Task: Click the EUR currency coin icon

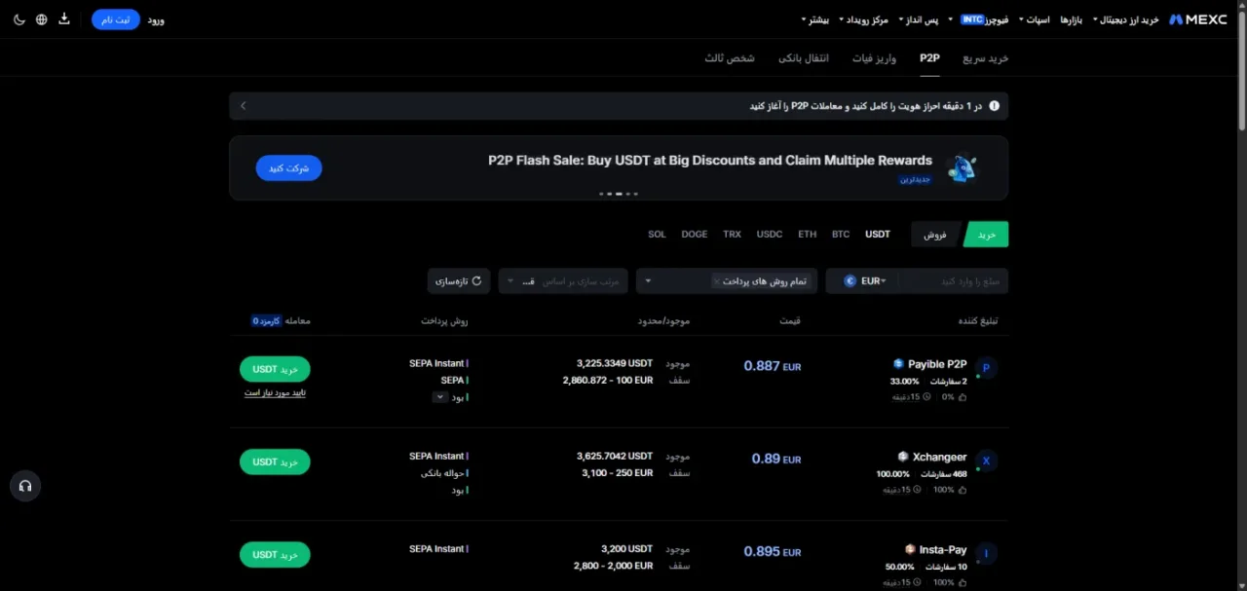Action: pyautogui.click(x=850, y=281)
